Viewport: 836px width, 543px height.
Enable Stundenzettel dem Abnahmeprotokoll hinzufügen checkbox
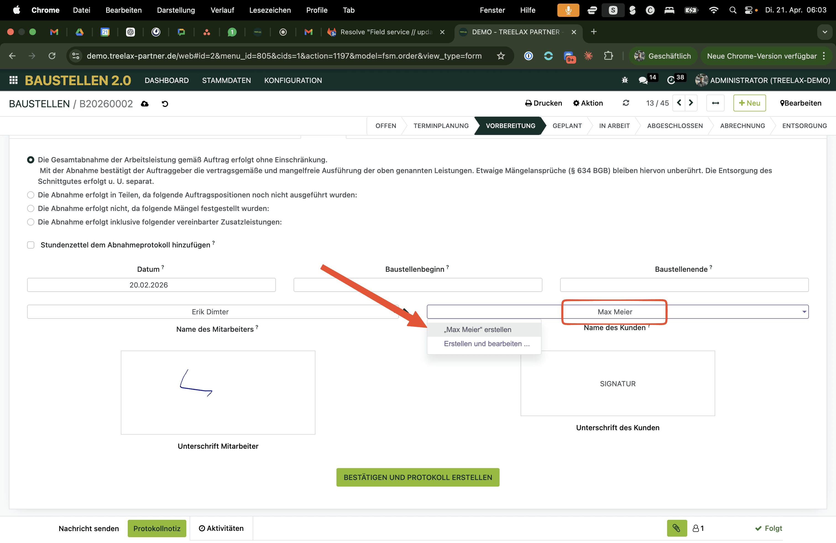[31, 245]
